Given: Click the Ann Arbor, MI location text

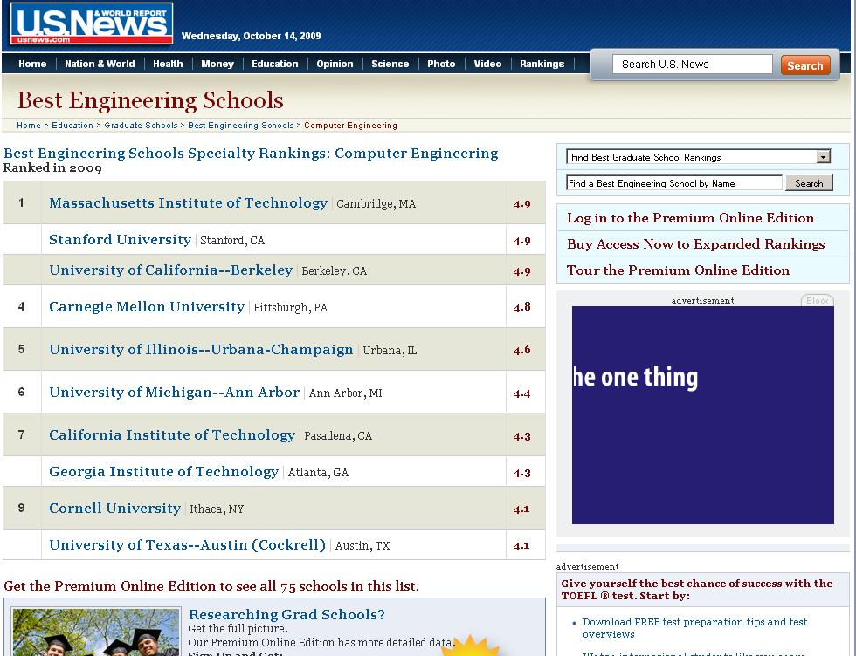Looking at the screenshot, I should click(x=346, y=393).
